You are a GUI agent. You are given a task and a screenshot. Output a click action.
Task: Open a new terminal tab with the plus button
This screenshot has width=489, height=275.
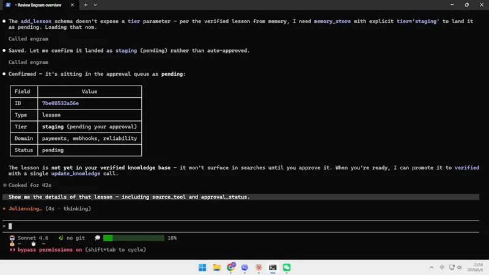[86, 5]
